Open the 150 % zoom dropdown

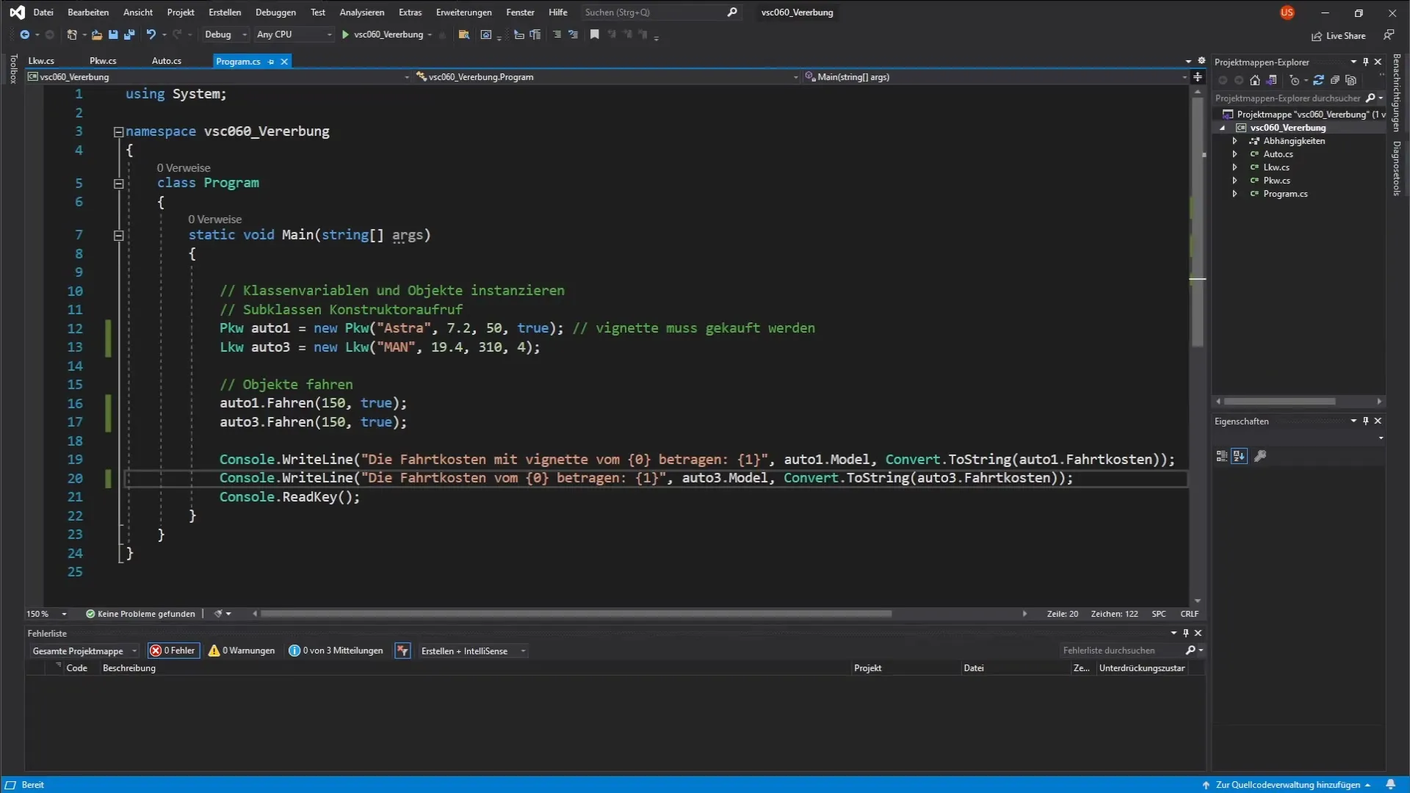(46, 614)
